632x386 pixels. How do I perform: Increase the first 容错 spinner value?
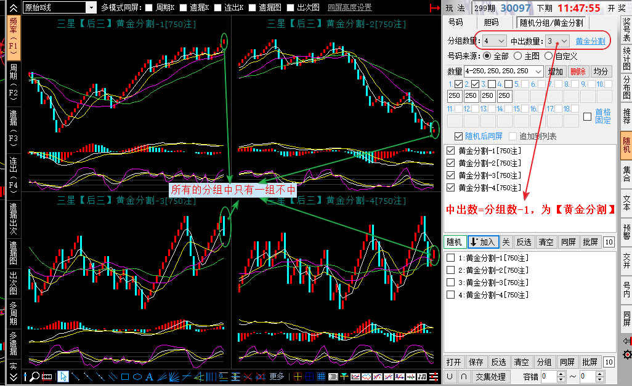pos(561,374)
